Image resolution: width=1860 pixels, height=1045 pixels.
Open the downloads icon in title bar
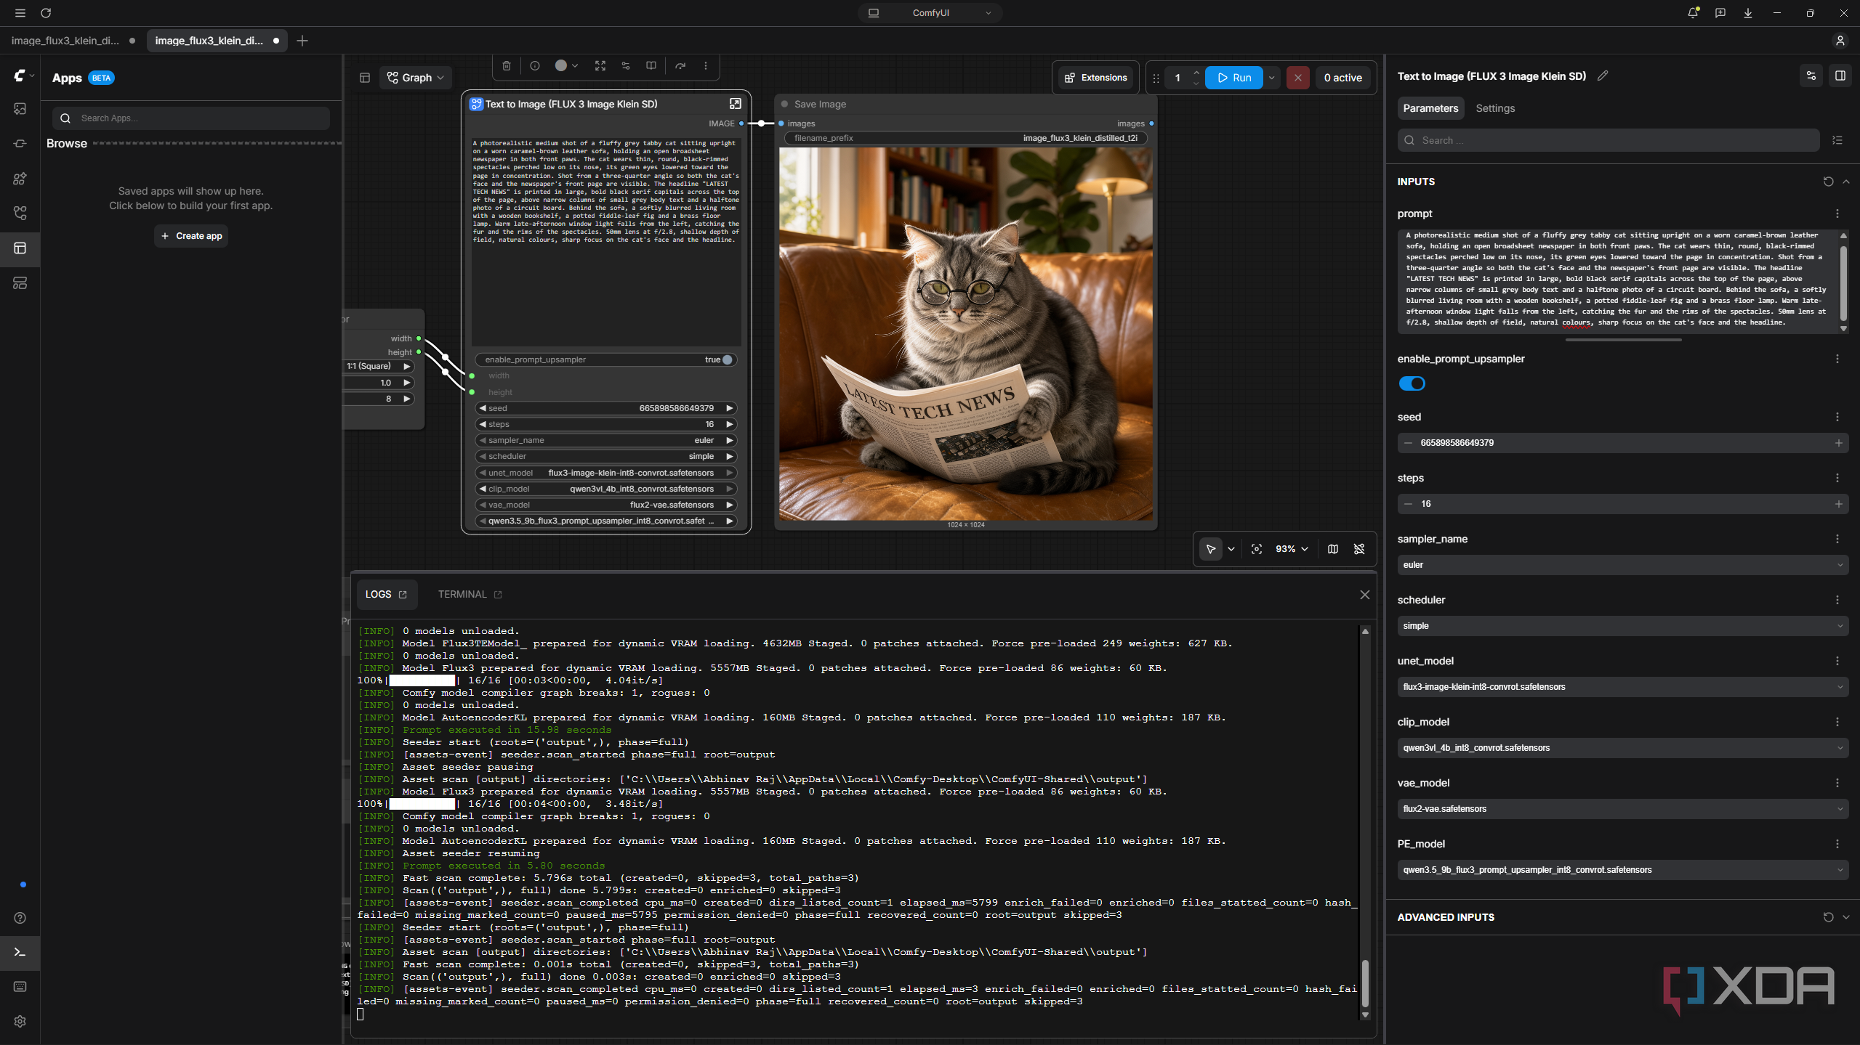tap(1747, 13)
